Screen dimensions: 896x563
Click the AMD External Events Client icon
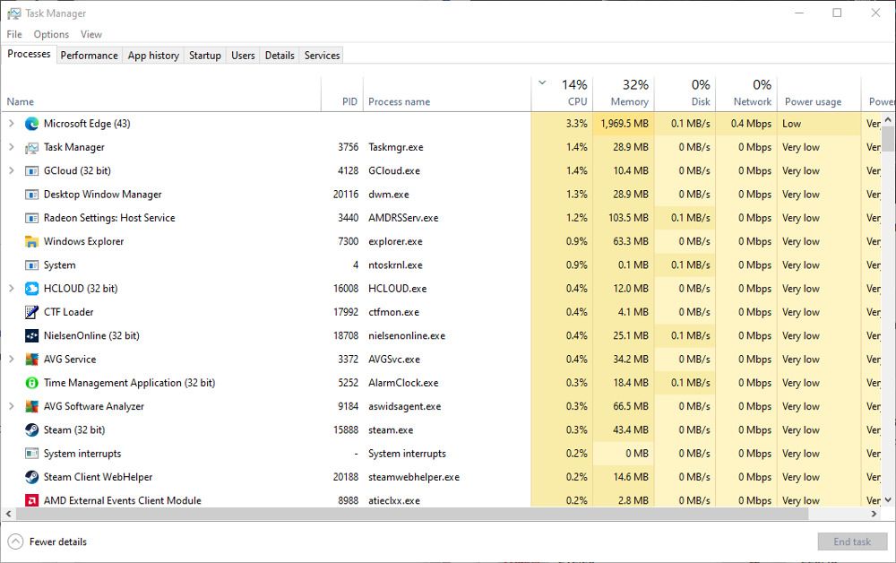(x=31, y=501)
